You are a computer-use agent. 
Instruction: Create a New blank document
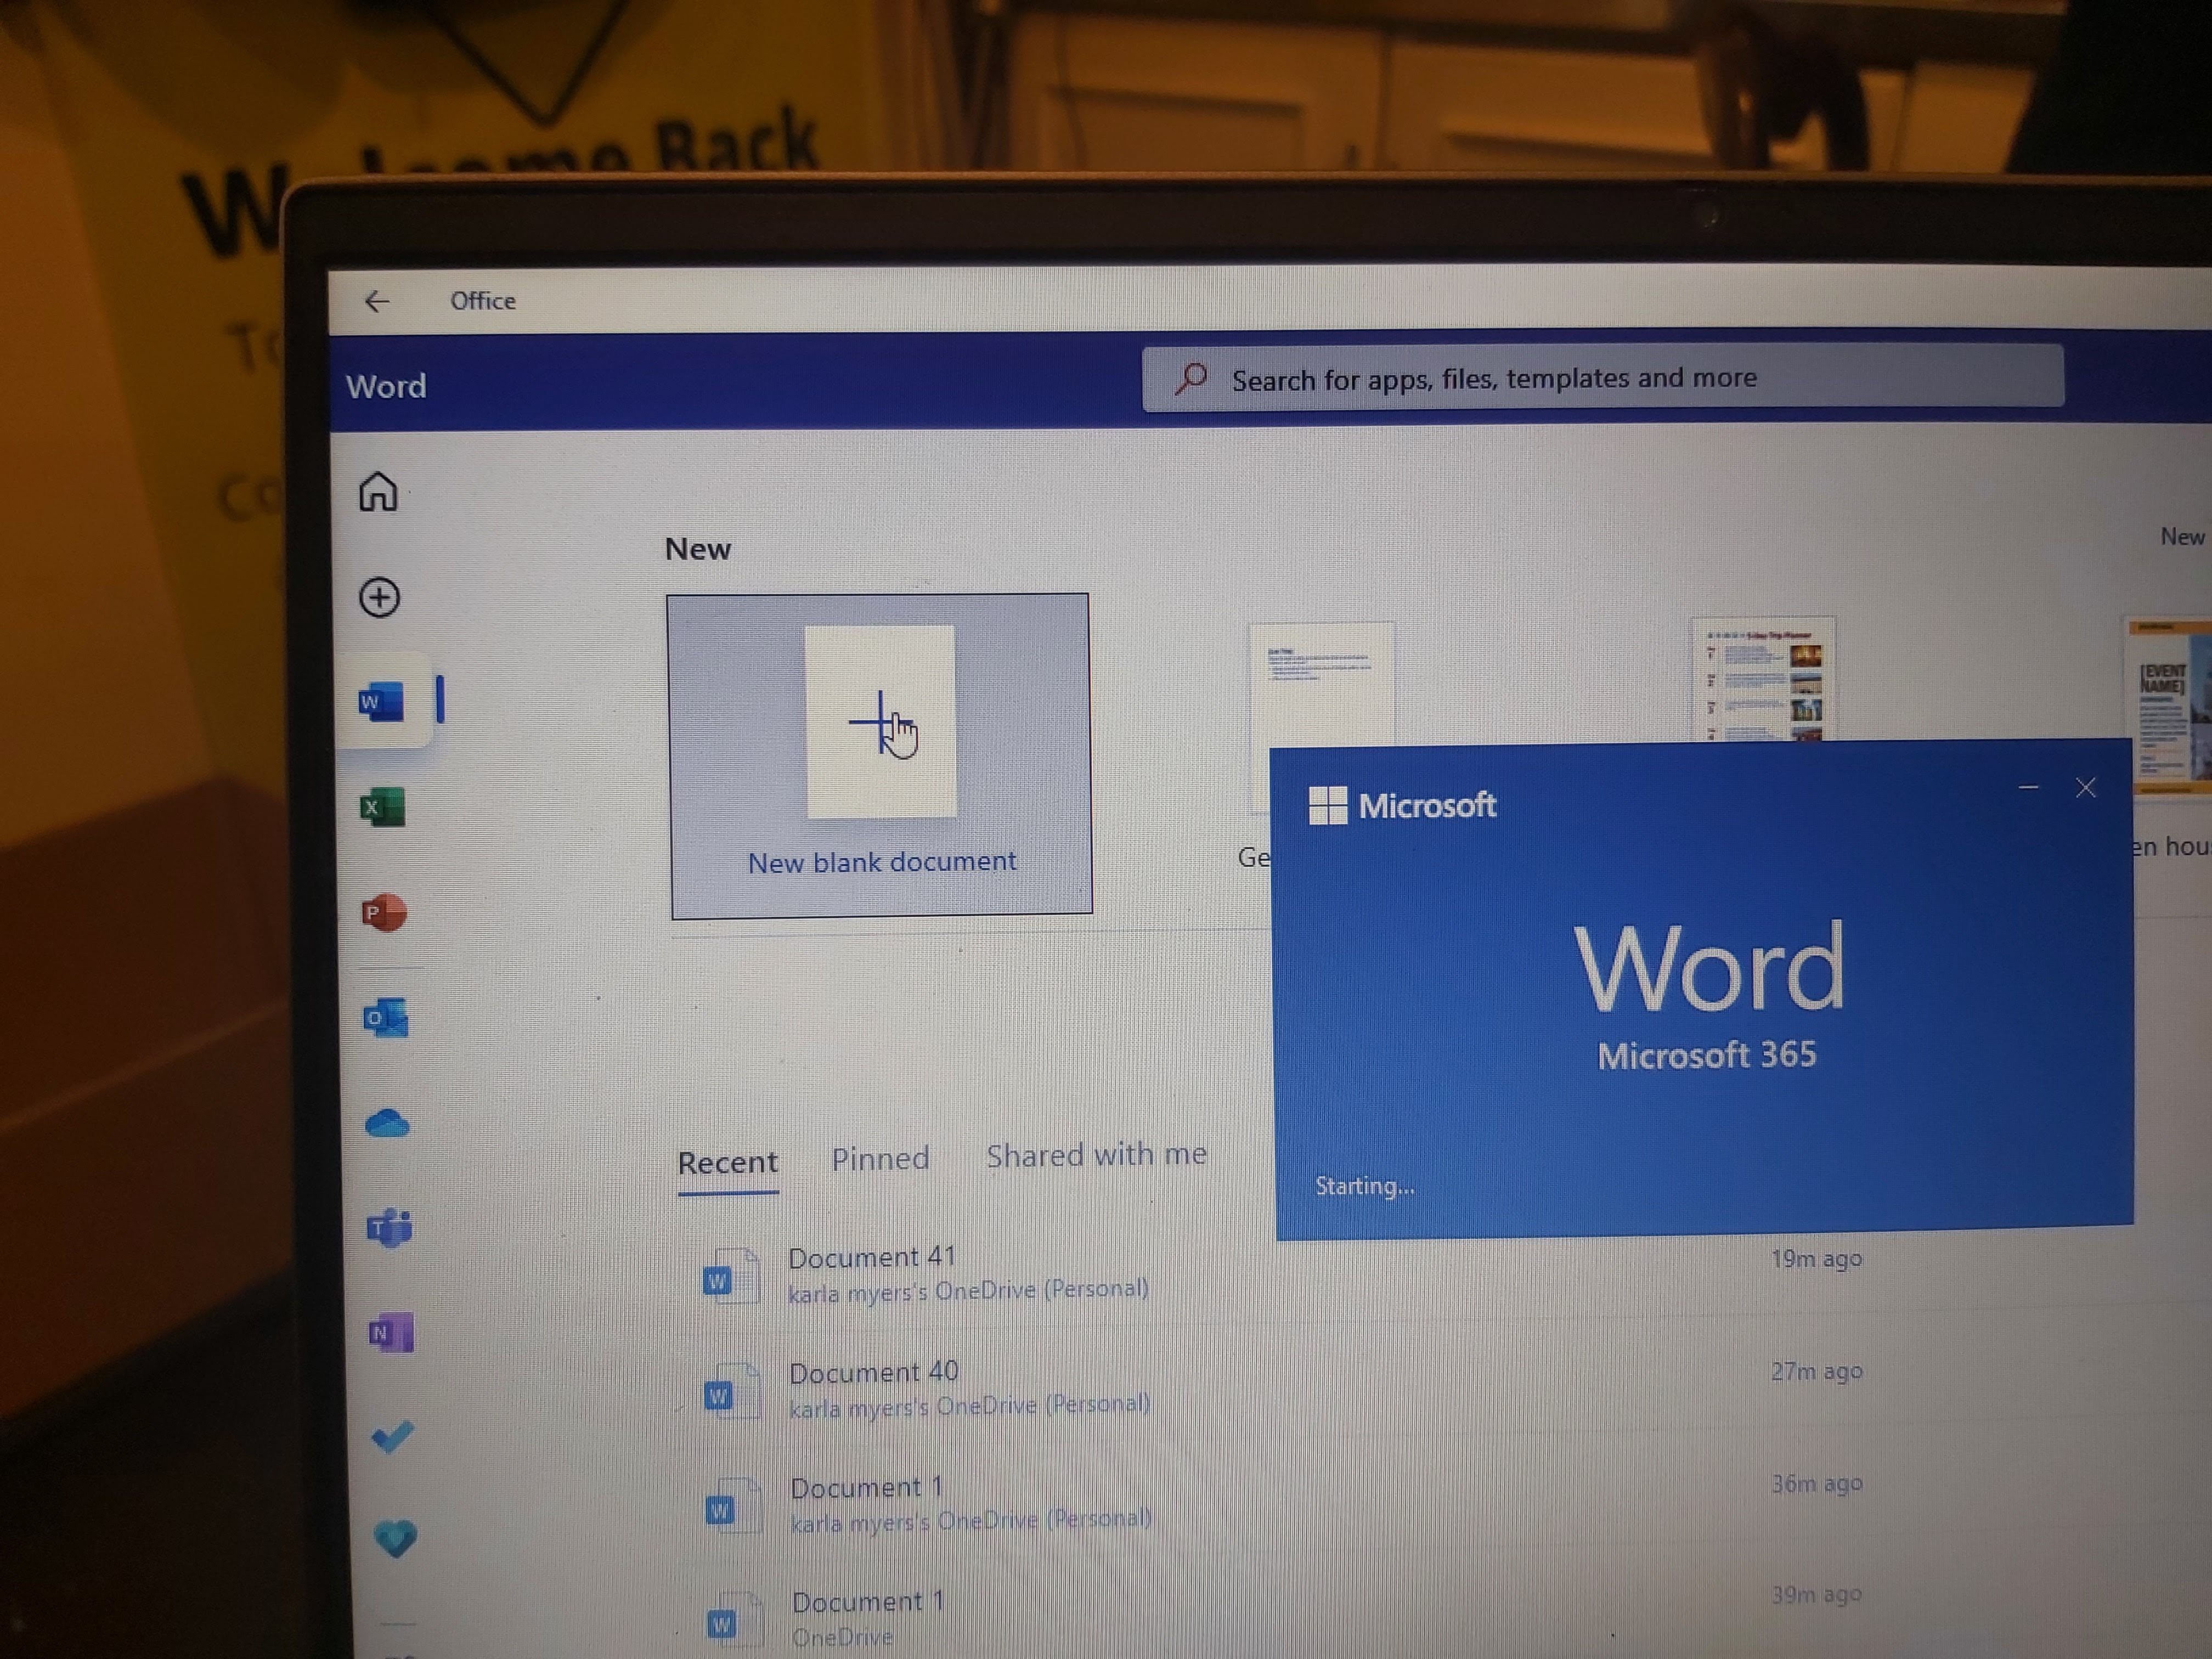coord(880,755)
